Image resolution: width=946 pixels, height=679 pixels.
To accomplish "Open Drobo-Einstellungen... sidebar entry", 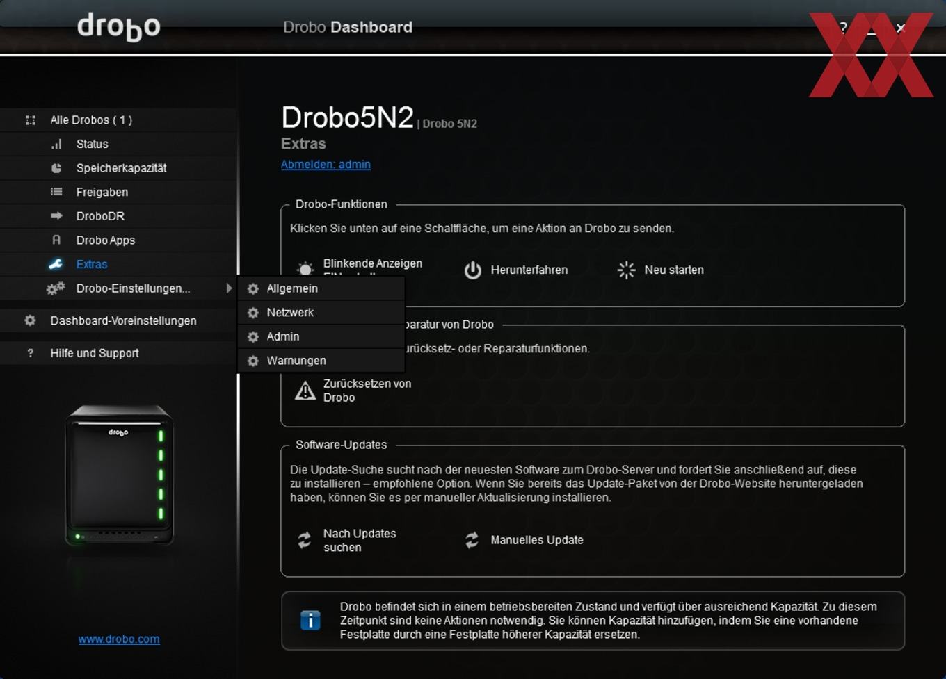I will click(118, 288).
